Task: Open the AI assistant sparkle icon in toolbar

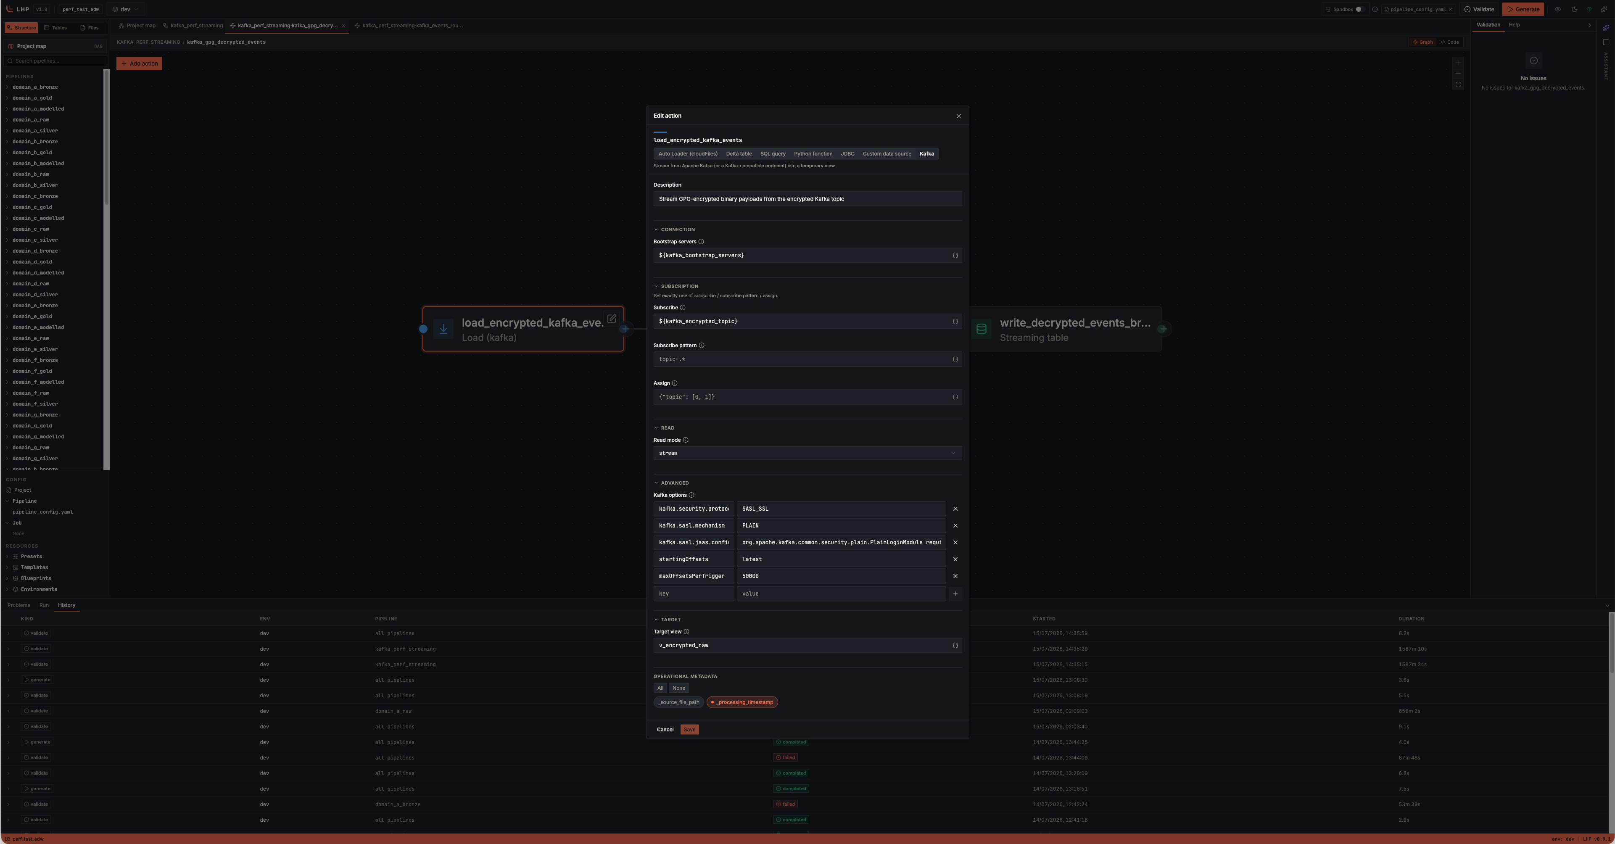Action: point(1604,9)
